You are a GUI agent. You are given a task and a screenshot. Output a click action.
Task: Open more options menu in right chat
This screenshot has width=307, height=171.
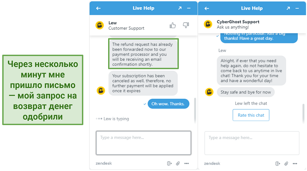point(295,163)
